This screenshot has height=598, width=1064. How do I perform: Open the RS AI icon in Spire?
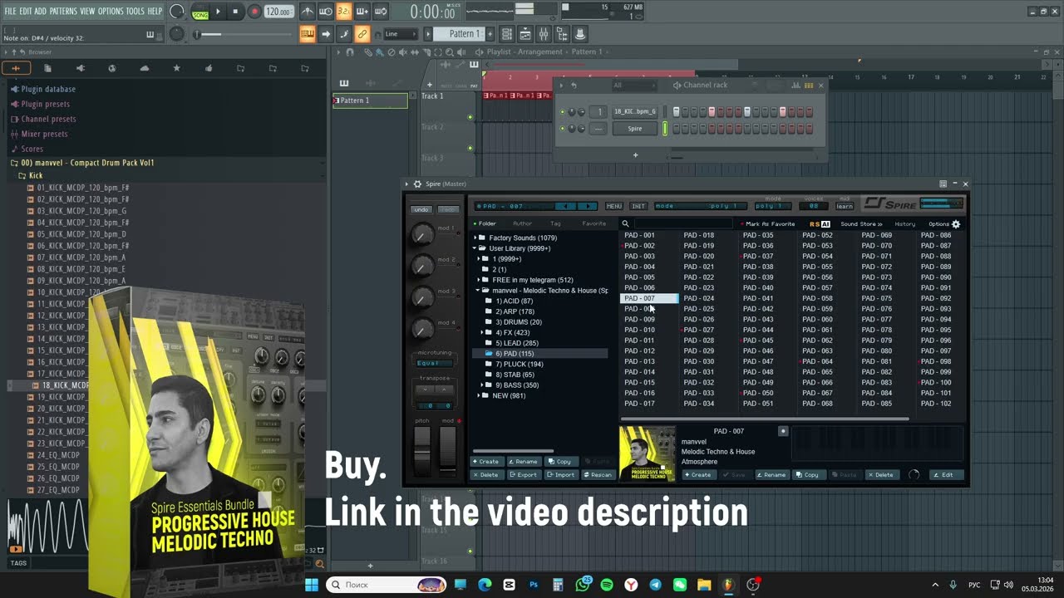[820, 223]
